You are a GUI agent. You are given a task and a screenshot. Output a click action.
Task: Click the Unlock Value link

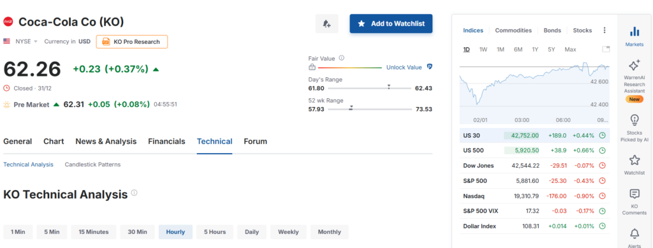click(404, 67)
